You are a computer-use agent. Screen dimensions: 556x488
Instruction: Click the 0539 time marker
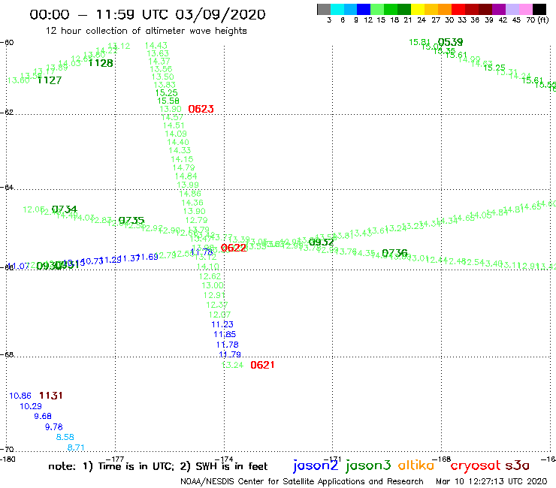pos(450,42)
